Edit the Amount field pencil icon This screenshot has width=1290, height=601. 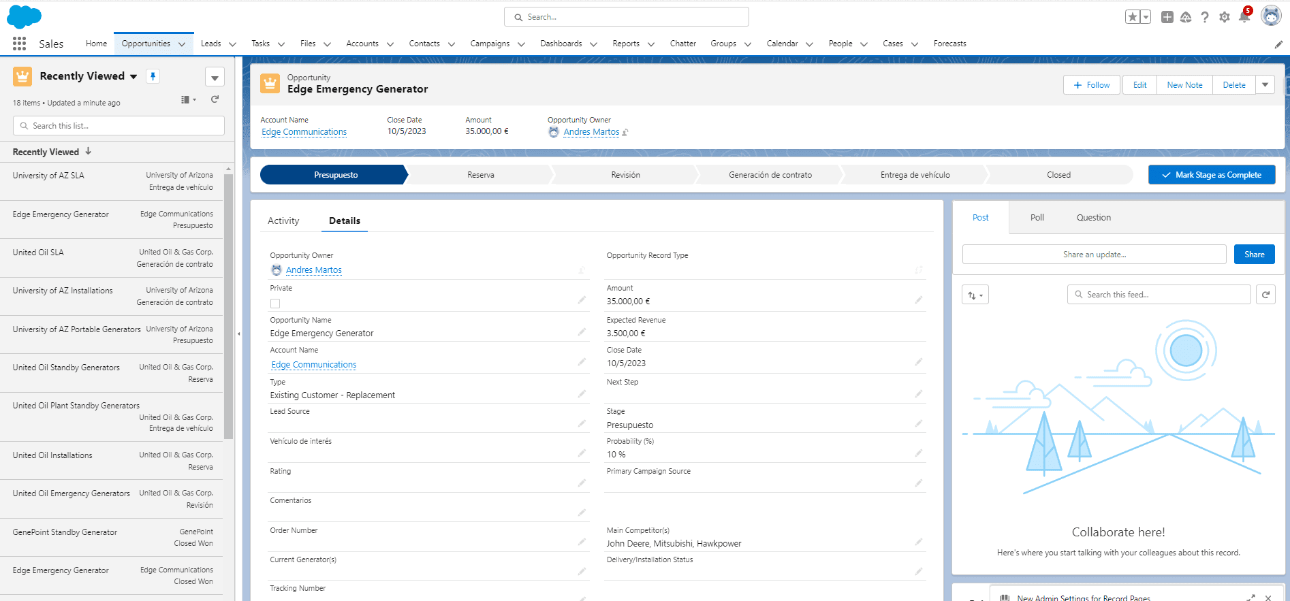(919, 300)
